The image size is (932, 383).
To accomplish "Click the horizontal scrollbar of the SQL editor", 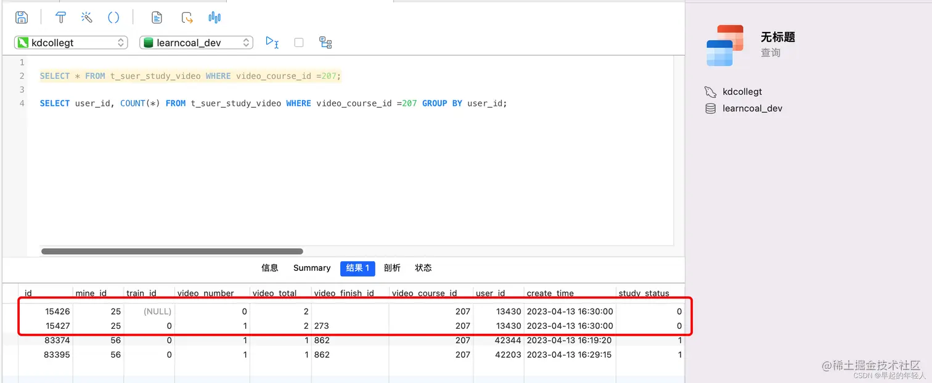I will [x=172, y=251].
